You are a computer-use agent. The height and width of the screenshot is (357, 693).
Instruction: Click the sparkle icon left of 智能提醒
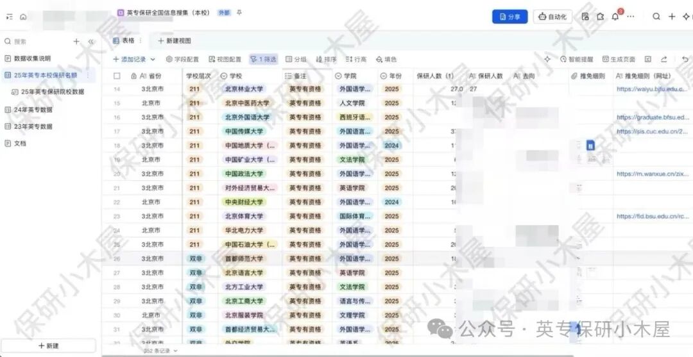tap(547, 59)
